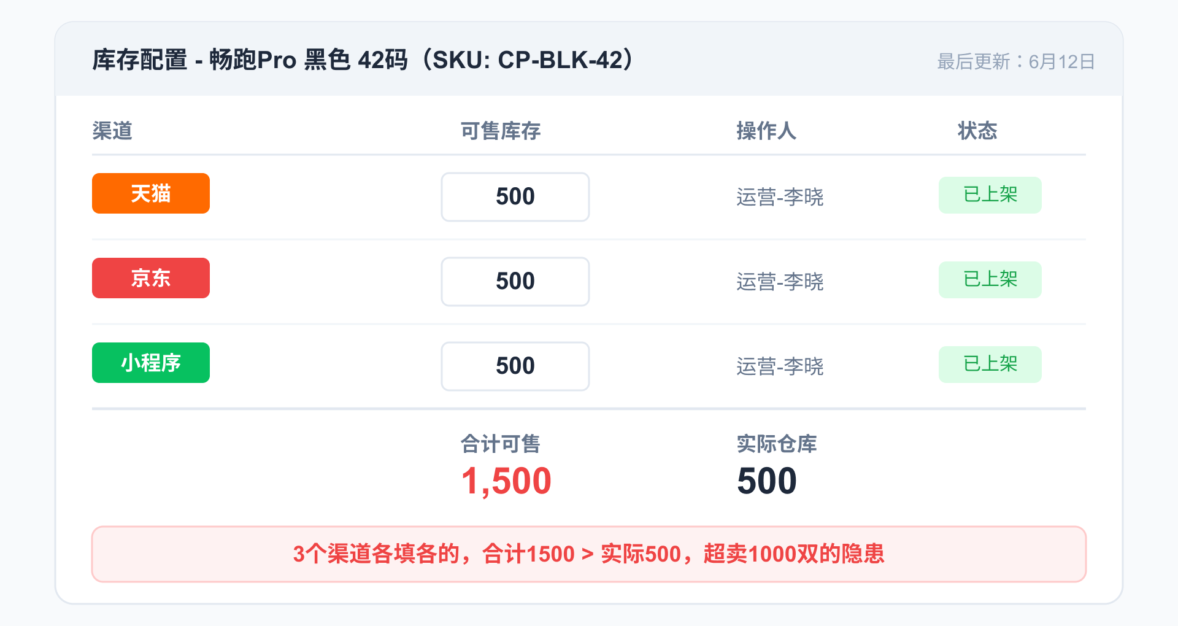Click the 操作人 column header
The image size is (1178, 626).
(x=766, y=131)
